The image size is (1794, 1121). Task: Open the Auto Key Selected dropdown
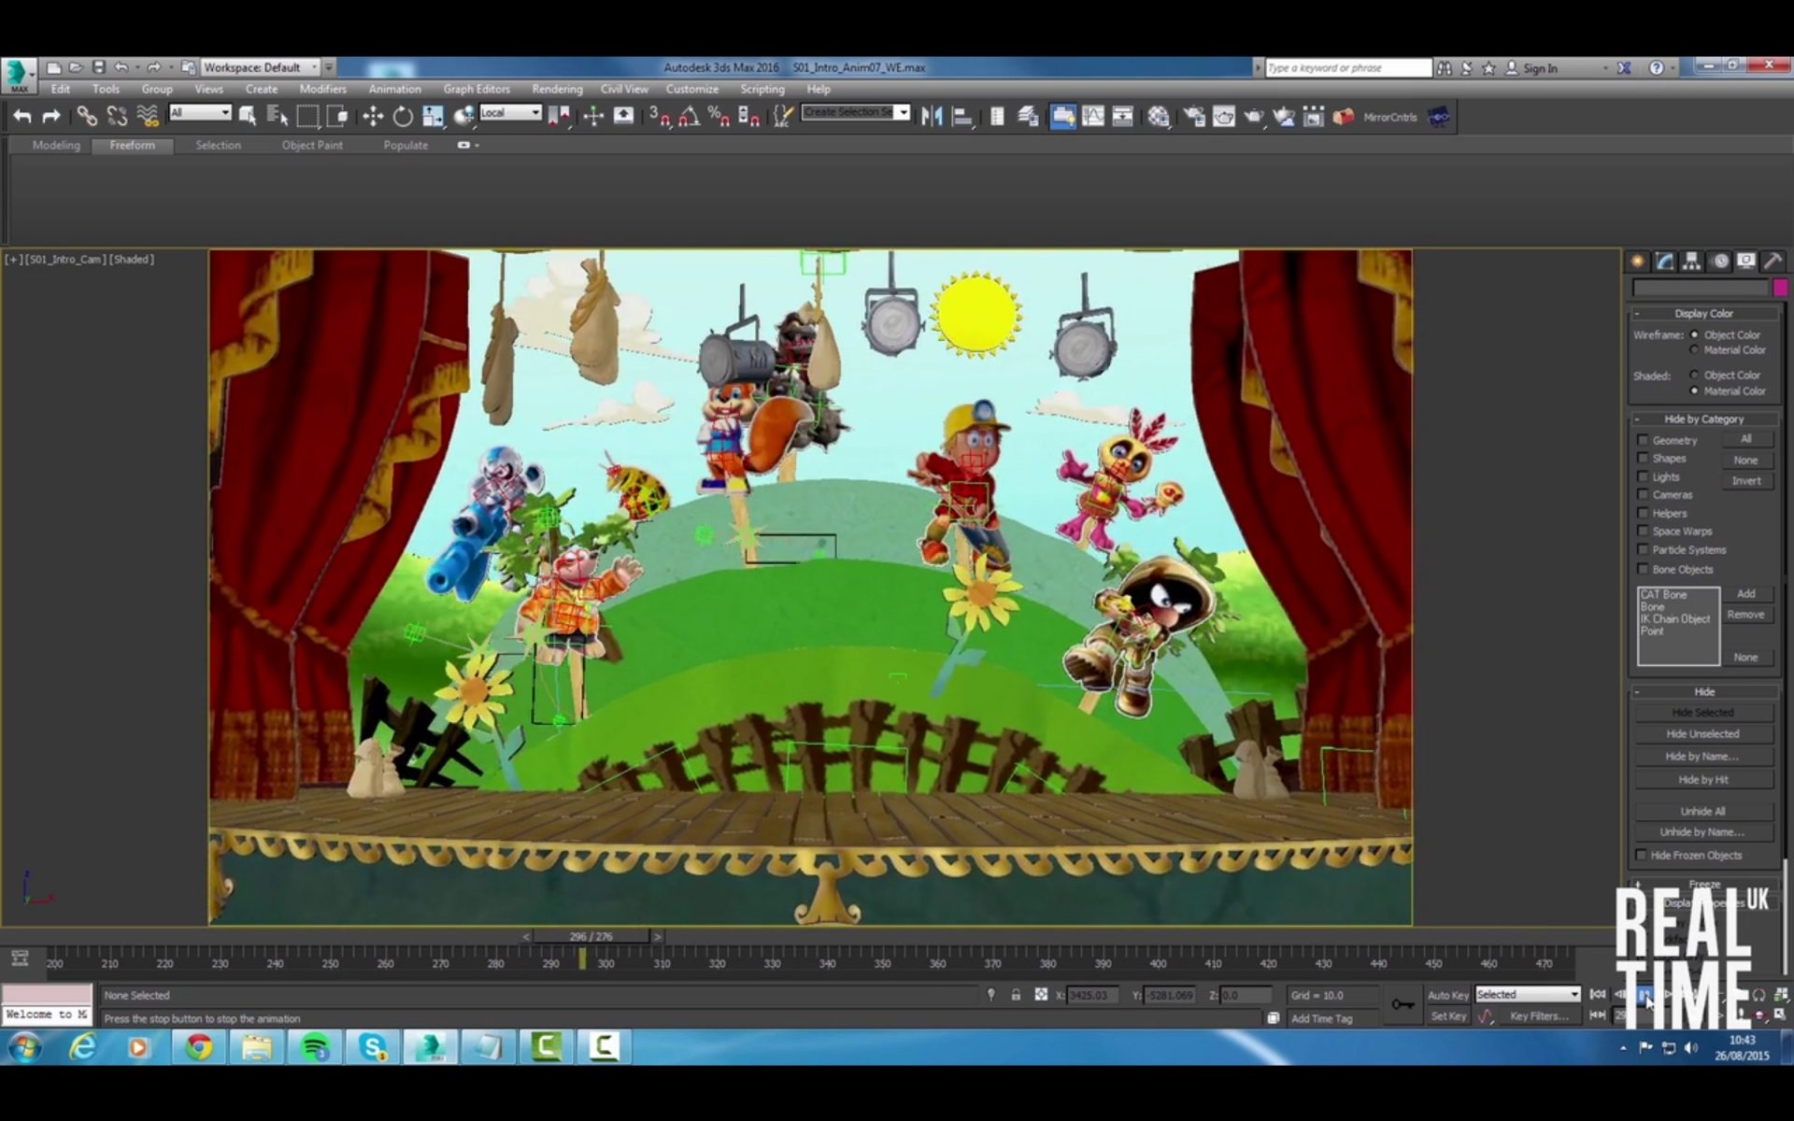tap(1528, 994)
